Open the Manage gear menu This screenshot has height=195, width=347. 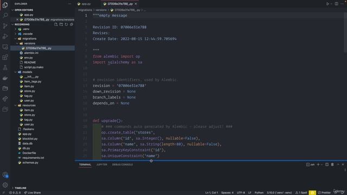point(5,185)
